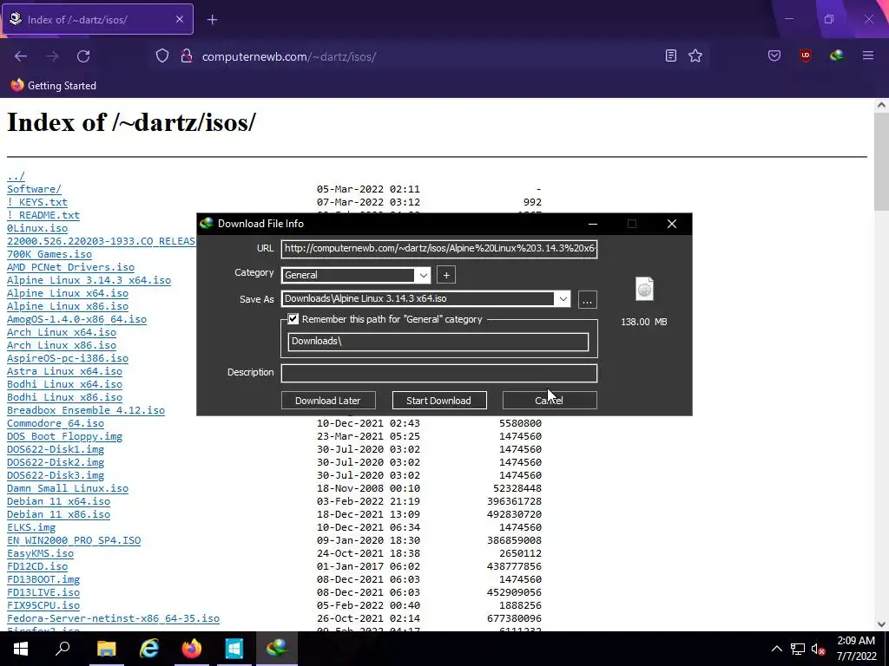The height and width of the screenshot is (666, 889).
Task: Click the Bodhi Linux x64.iso link
Action: click(64, 384)
